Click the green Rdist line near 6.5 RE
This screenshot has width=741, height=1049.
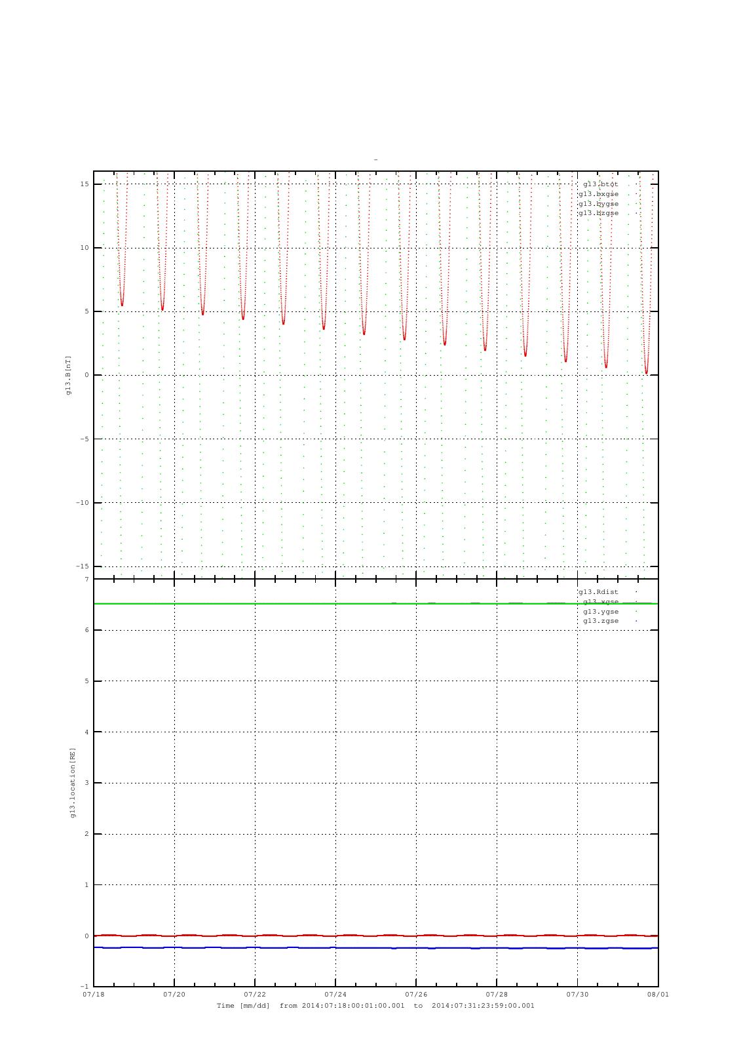(x=375, y=603)
